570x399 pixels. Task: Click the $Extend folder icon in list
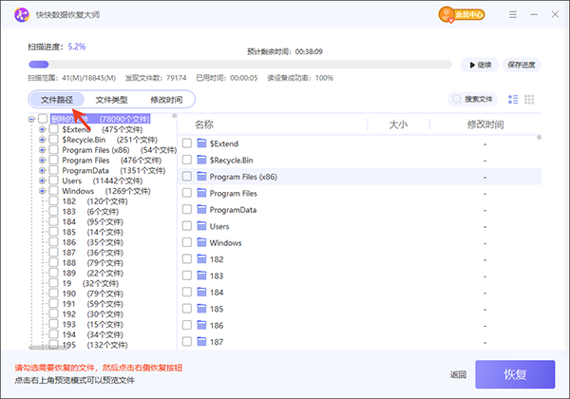click(201, 143)
